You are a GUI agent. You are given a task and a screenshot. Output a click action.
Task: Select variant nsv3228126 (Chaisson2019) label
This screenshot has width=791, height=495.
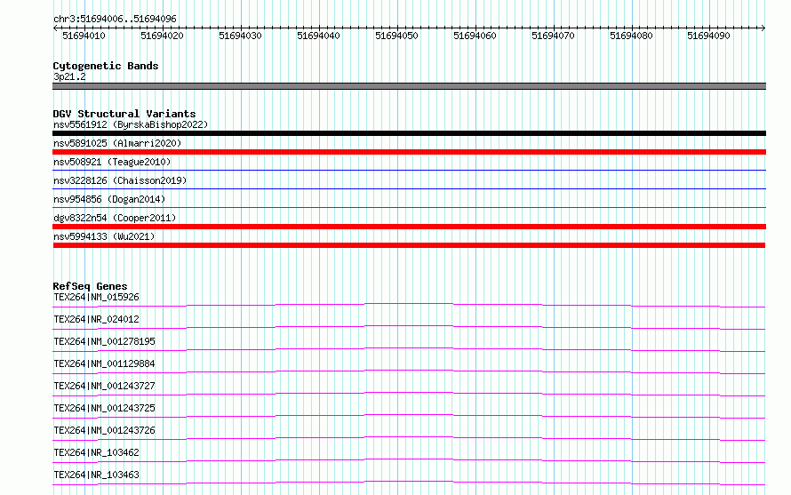click(x=120, y=180)
